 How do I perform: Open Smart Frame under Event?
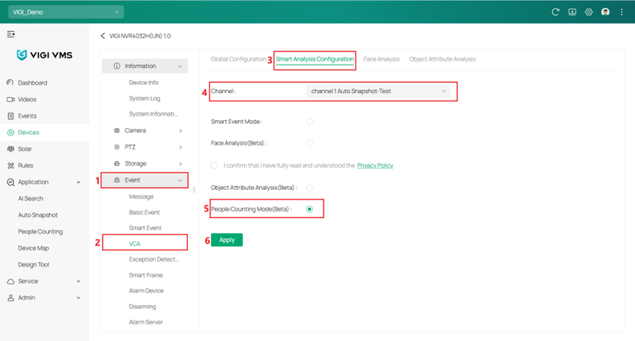146,275
